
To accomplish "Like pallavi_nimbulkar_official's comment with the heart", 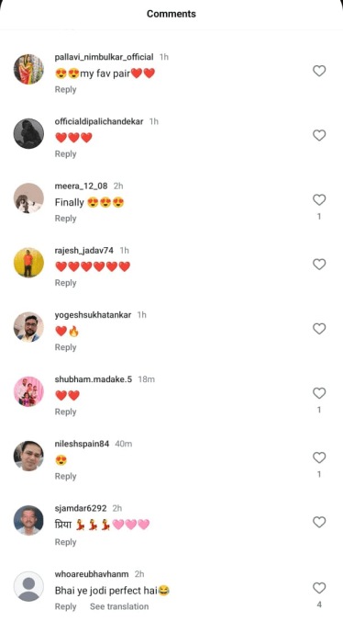I will point(319,71).
